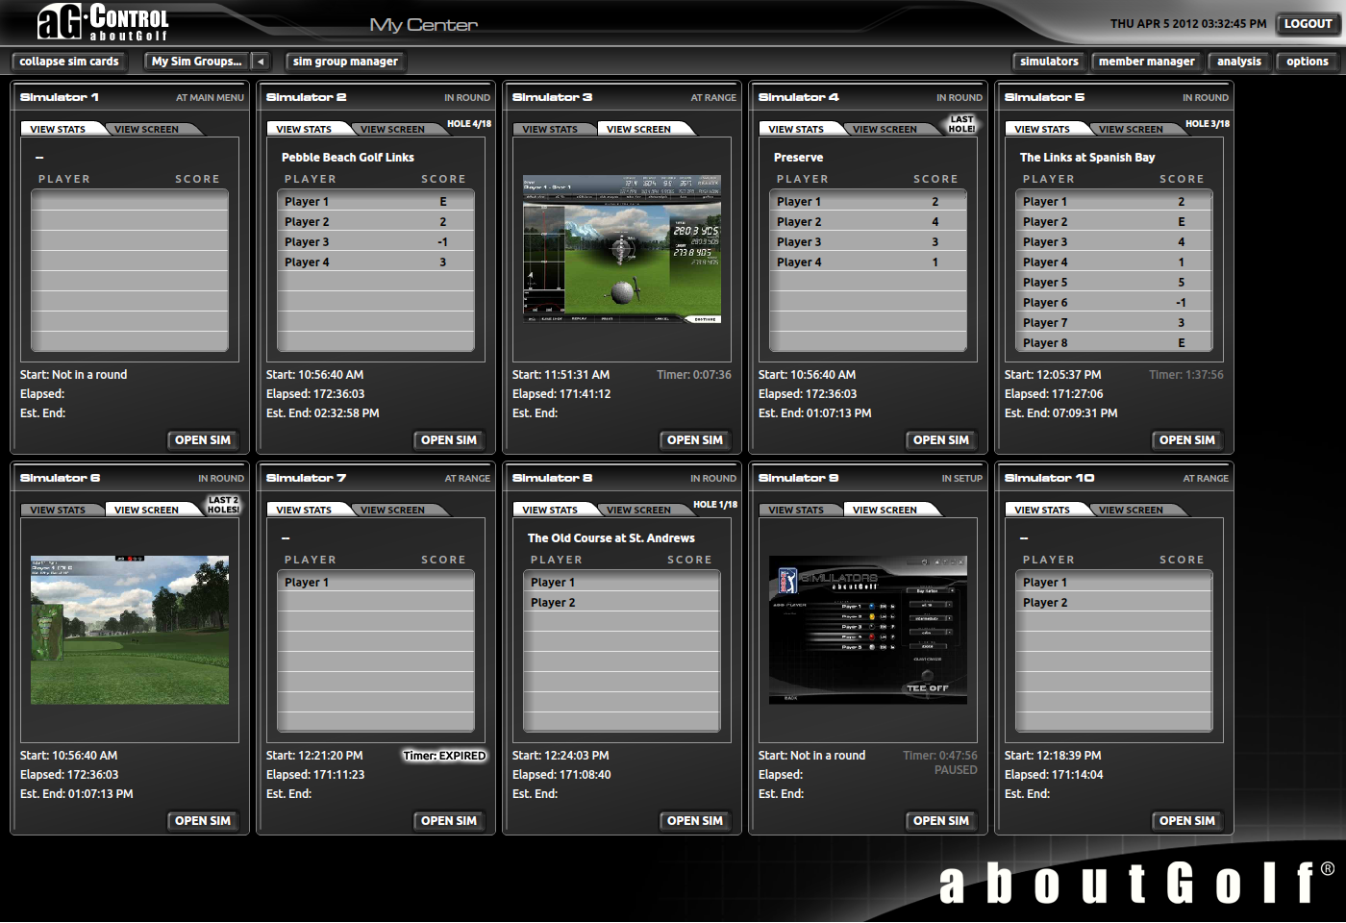The height and width of the screenshot is (923, 1346).
Task: Switch to View Stats on Simulator 9
Action: click(x=796, y=510)
